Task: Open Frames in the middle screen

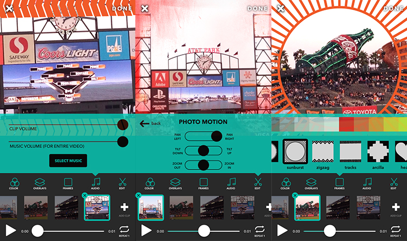Action: pyautogui.click(x=203, y=184)
